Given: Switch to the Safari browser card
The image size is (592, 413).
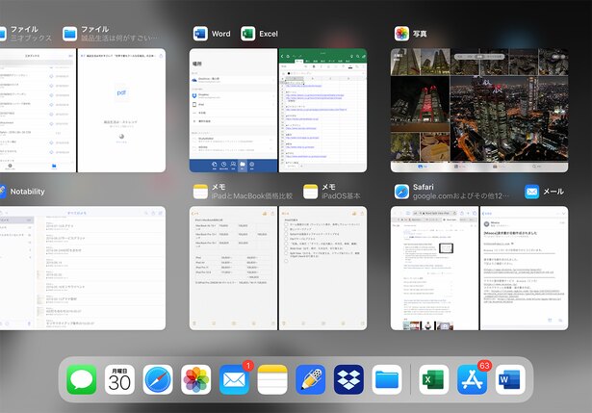Looking at the screenshot, I should pyautogui.click(x=434, y=268).
